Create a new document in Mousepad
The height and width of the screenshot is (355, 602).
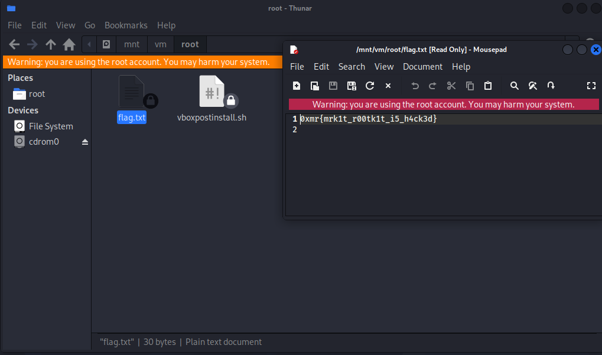[297, 86]
